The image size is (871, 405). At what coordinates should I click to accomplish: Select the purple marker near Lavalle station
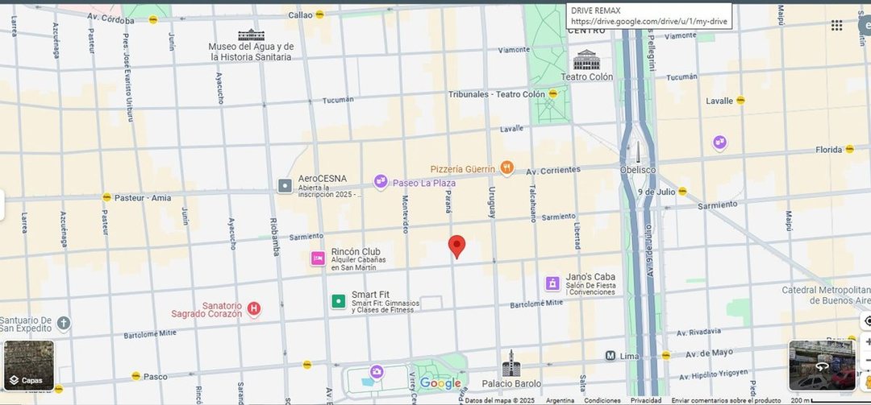[x=720, y=143]
